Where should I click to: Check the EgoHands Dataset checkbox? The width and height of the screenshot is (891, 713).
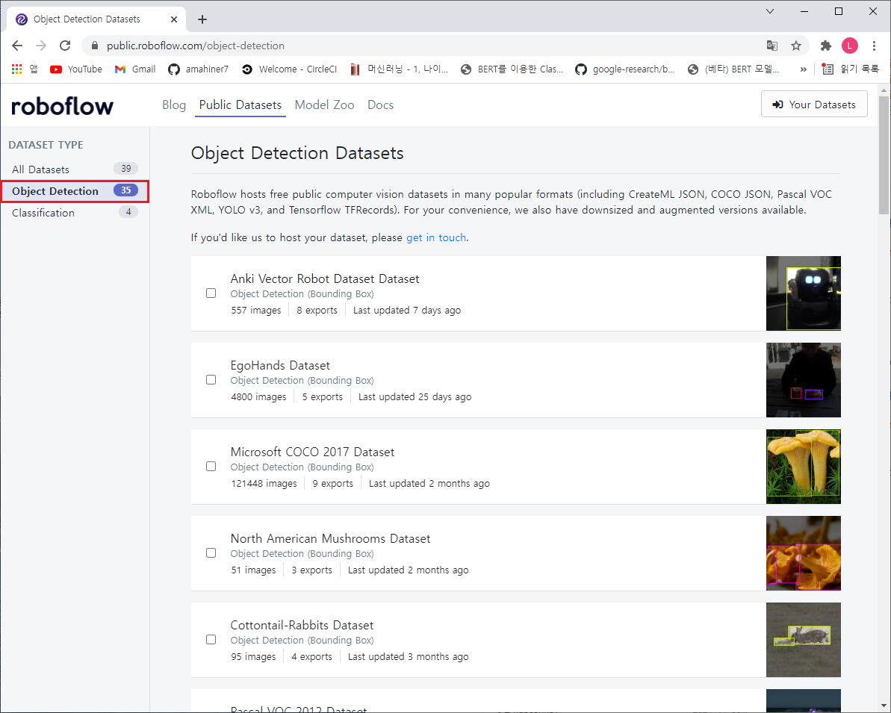(211, 379)
